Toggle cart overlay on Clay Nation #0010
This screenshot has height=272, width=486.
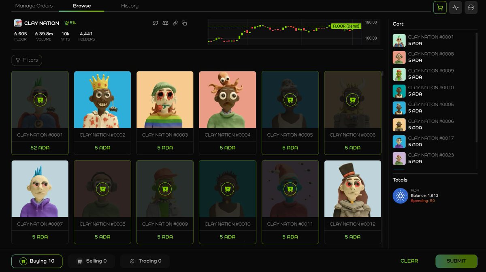coord(228,189)
